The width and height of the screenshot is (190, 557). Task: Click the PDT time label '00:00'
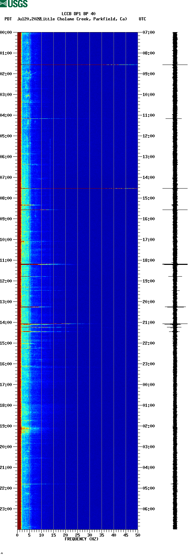6,32
